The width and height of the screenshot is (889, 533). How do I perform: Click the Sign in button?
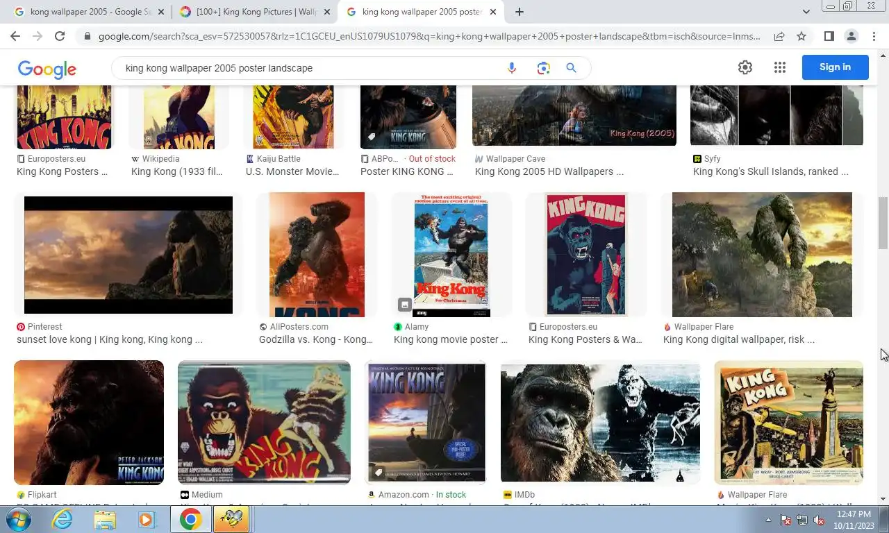[835, 67]
